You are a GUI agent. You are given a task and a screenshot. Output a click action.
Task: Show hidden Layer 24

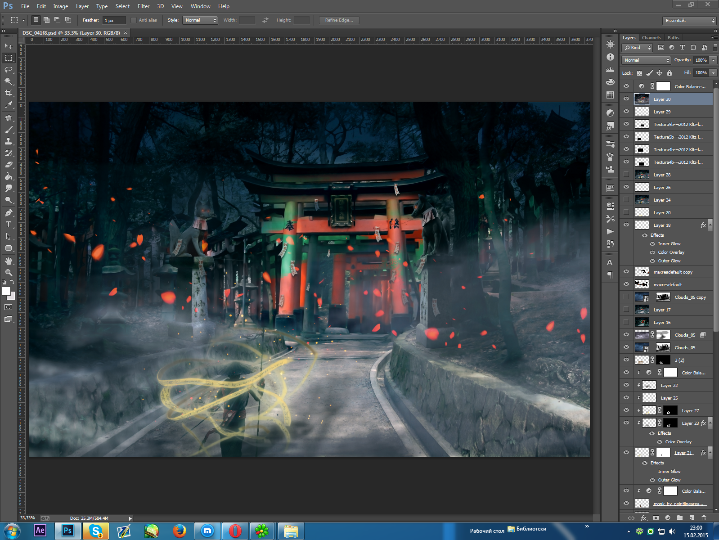(x=626, y=200)
